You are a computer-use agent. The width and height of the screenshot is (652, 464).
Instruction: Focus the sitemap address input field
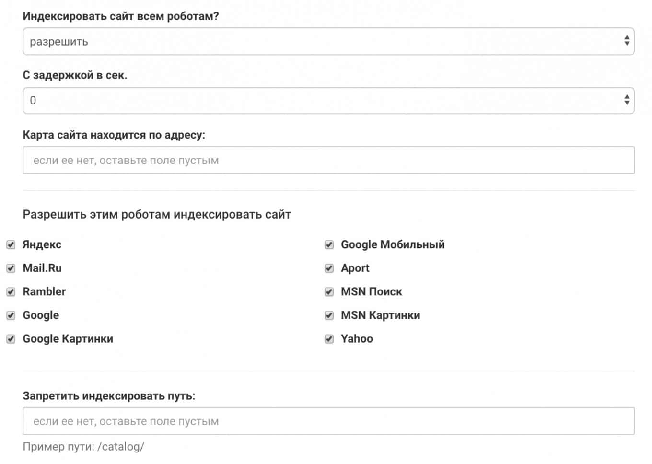click(328, 160)
